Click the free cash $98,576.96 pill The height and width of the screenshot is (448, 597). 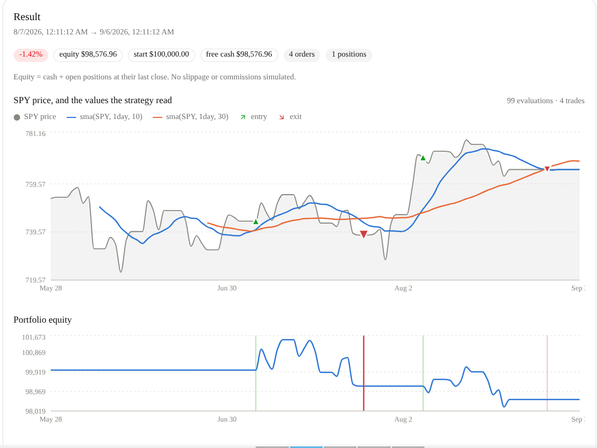pyautogui.click(x=239, y=55)
